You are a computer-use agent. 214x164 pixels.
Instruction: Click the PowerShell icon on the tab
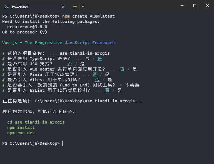click(x=7, y=7)
